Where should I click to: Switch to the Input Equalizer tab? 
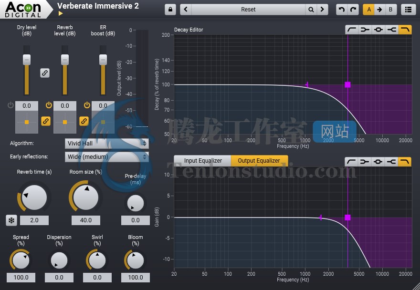pos(203,161)
